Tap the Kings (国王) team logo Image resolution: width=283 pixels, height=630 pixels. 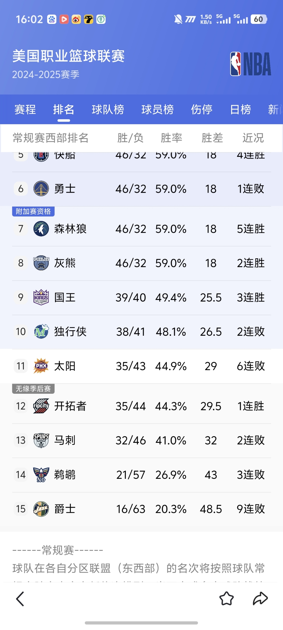[41, 297]
